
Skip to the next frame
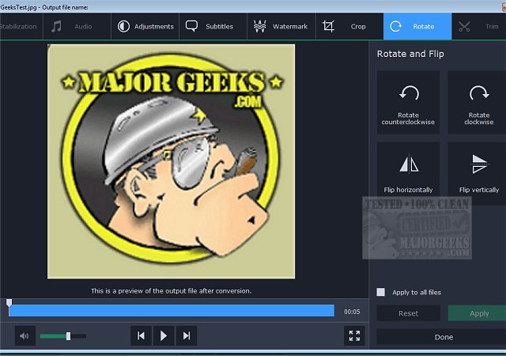pos(187,336)
